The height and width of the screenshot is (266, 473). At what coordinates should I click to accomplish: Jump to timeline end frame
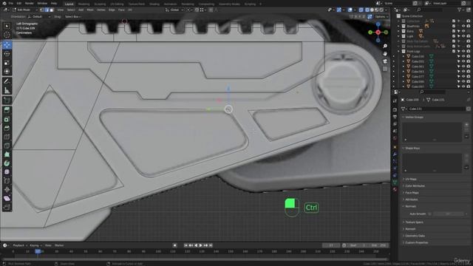point(211,245)
